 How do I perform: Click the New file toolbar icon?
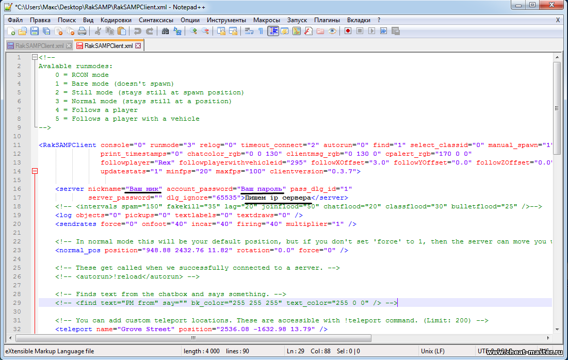(11, 31)
